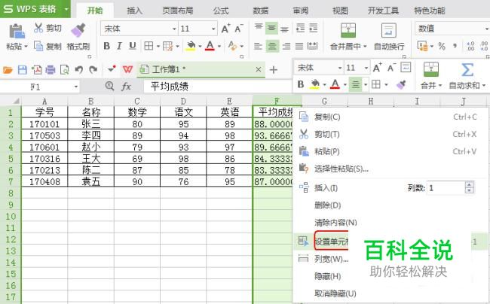
Task: Click the ribbon borders icon
Action: (x=149, y=46)
